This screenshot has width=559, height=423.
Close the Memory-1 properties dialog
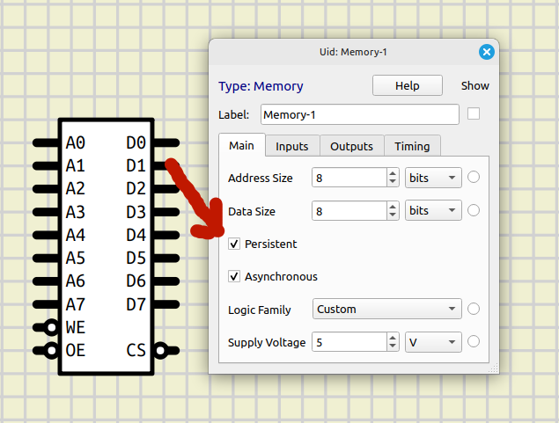pyautogui.click(x=486, y=52)
